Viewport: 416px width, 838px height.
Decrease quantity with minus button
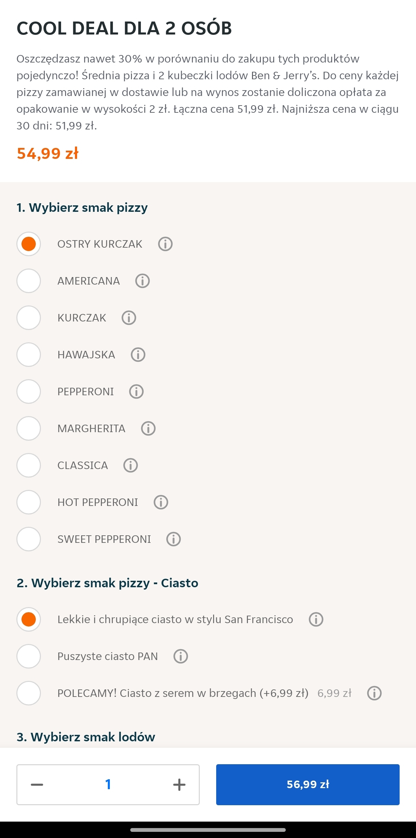click(x=37, y=785)
